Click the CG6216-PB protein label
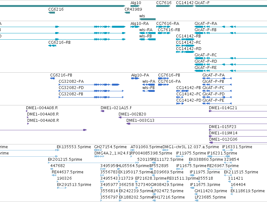 point(61,75)
